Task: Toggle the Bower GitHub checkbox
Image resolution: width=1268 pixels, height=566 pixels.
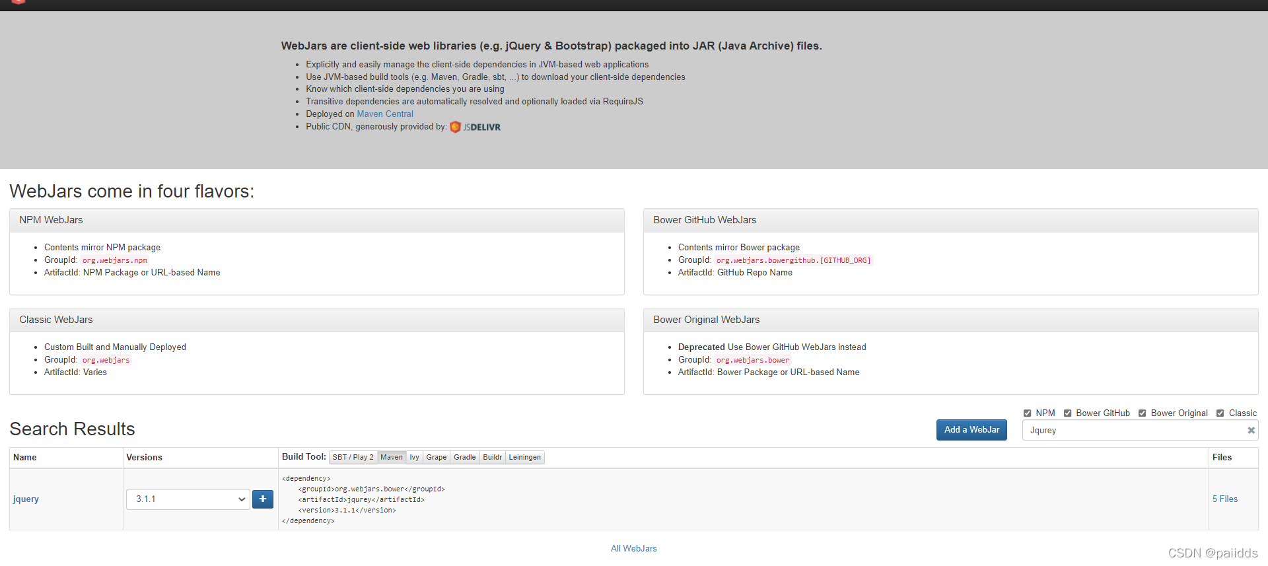Action: [x=1067, y=413]
